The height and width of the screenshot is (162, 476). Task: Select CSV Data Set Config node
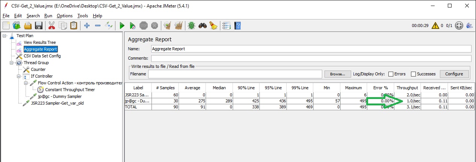click(42, 56)
